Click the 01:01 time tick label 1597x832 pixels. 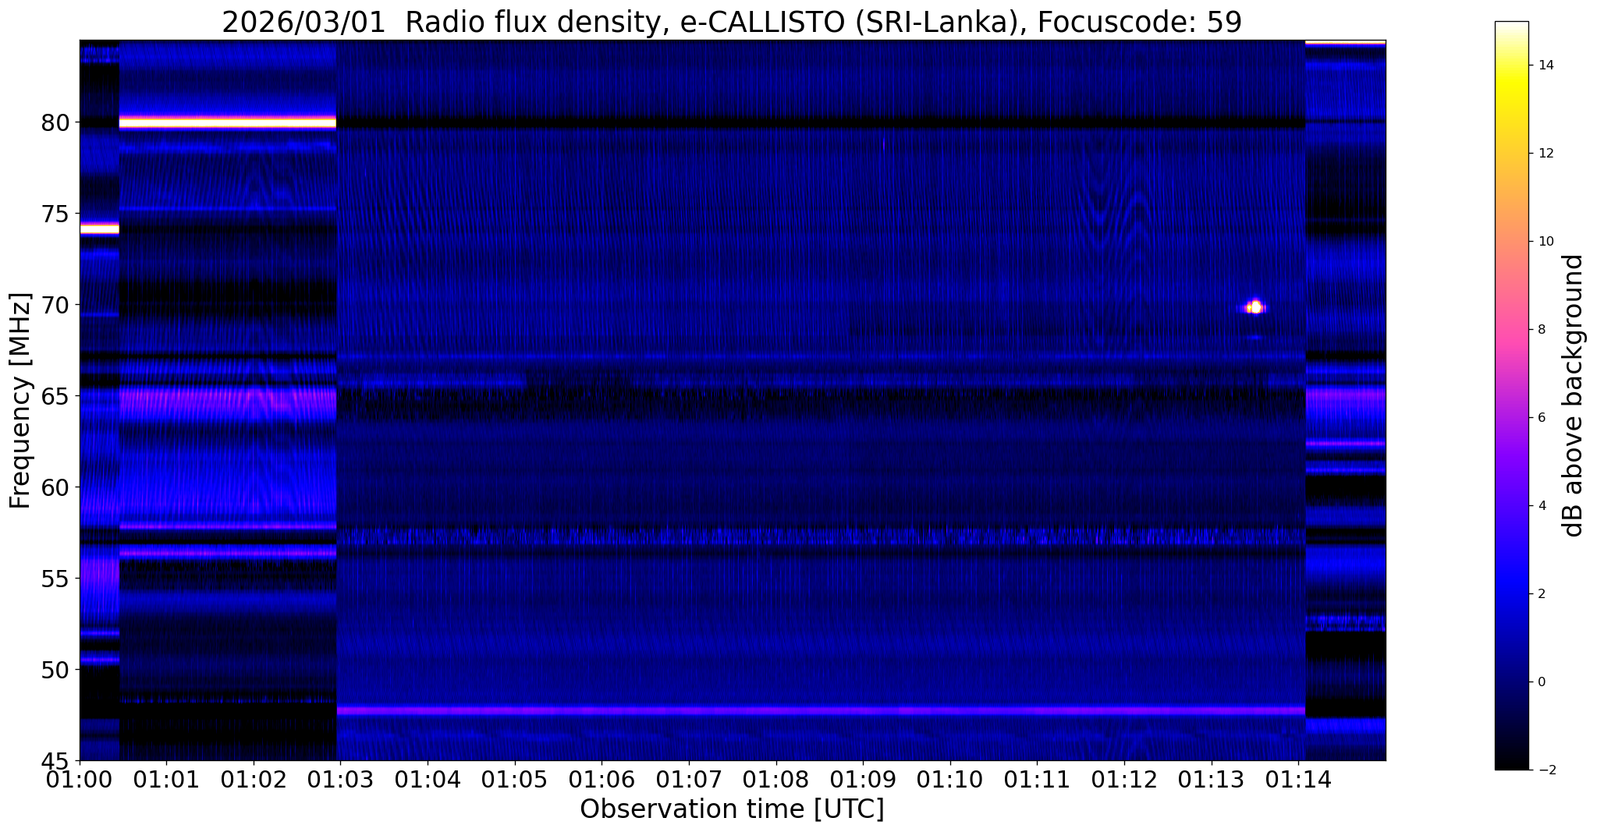(166, 779)
